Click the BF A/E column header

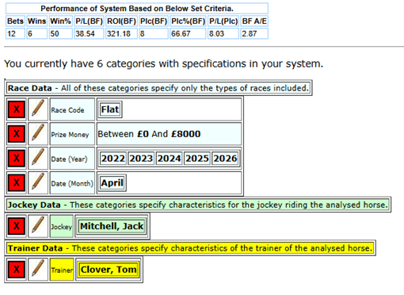click(x=254, y=21)
